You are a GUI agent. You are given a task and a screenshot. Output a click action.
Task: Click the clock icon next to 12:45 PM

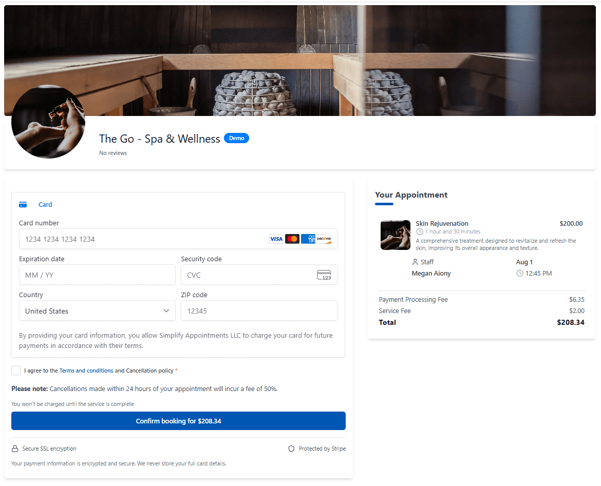[x=519, y=273]
